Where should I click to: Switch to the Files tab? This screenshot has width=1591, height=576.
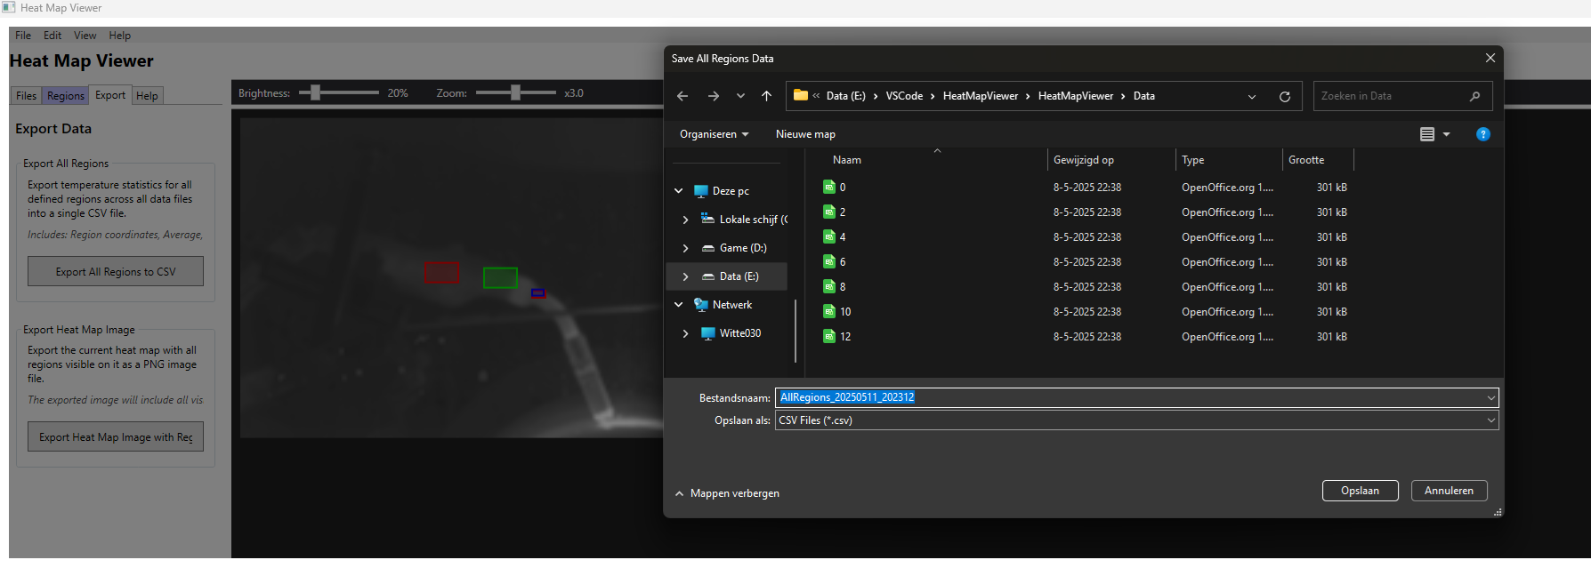tap(26, 96)
